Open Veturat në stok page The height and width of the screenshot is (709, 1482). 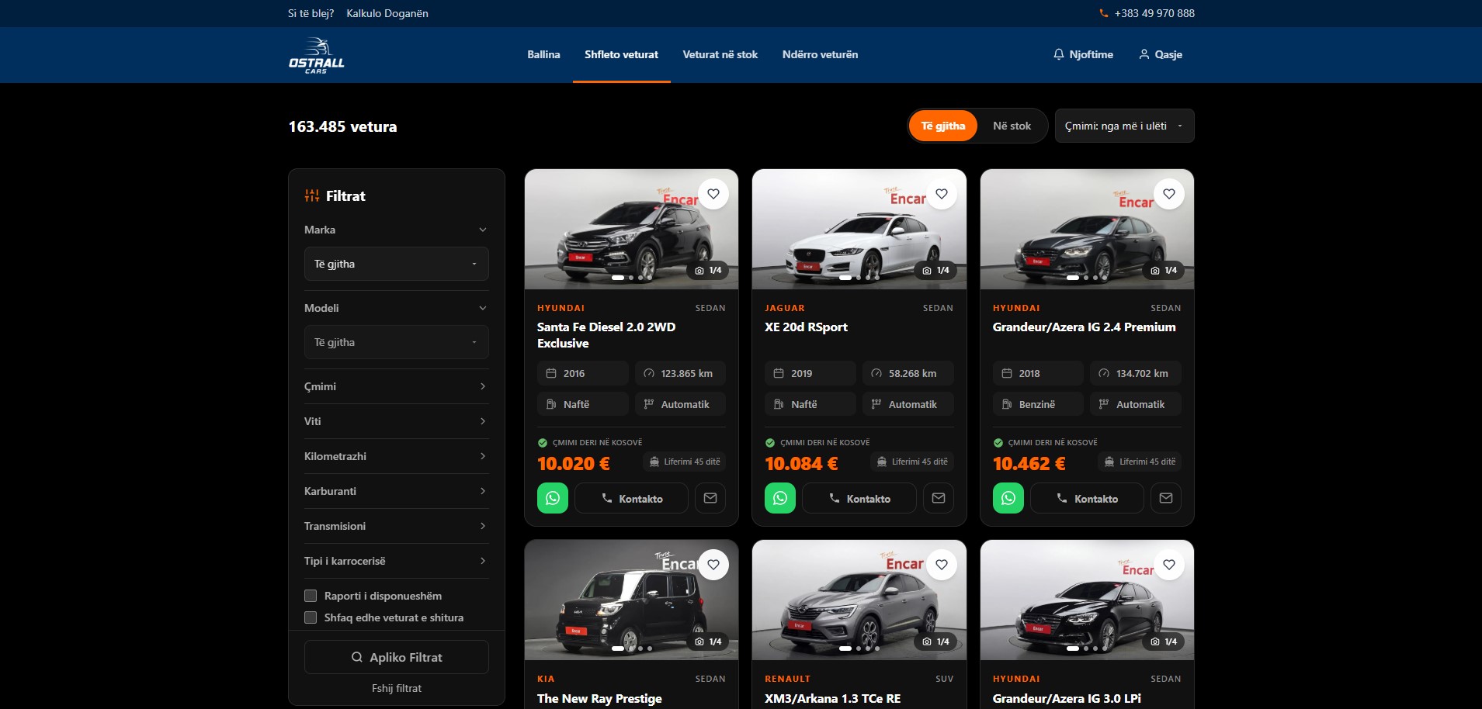point(720,54)
